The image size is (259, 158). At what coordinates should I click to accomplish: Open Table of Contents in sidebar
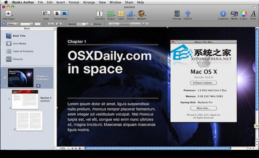coord(23,51)
